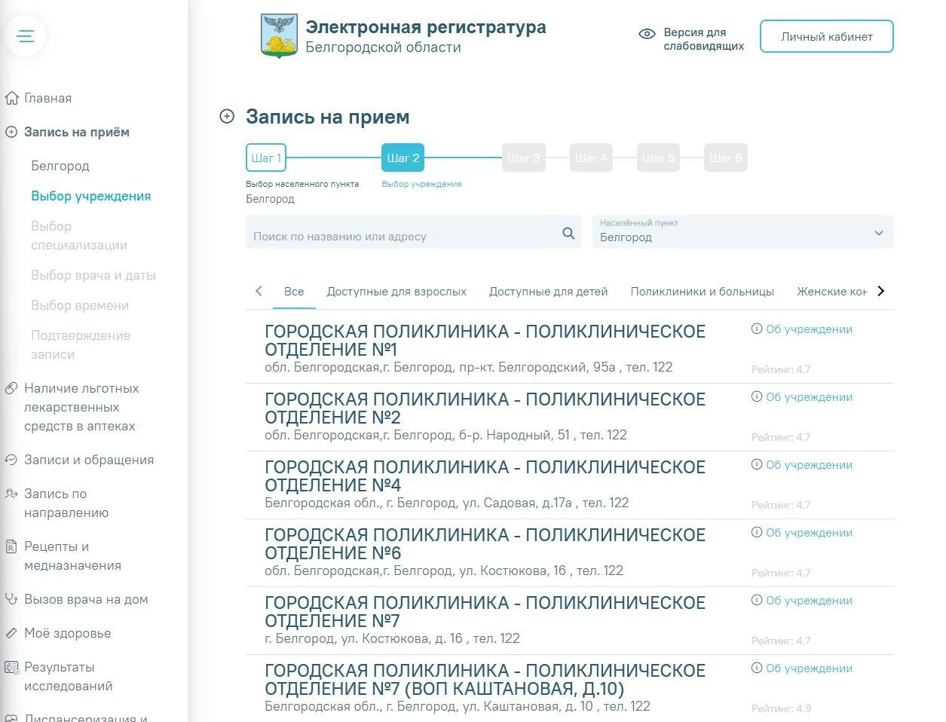
Task: Open the Поликлиники и больницы tab
Action: [x=702, y=291]
